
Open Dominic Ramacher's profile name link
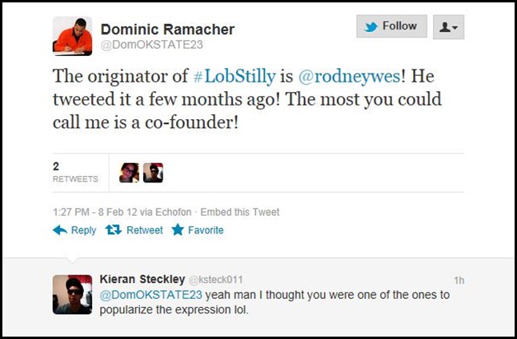point(167,30)
